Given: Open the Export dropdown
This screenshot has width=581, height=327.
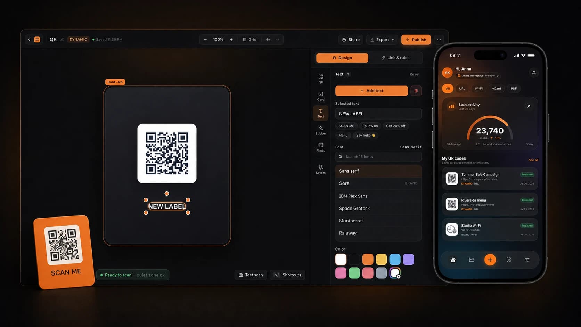Looking at the screenshot, I should coord(382,40).
